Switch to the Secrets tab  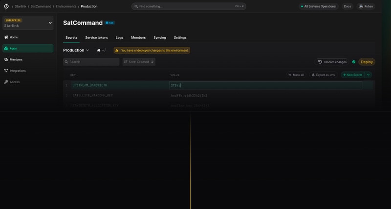[71, 38]
